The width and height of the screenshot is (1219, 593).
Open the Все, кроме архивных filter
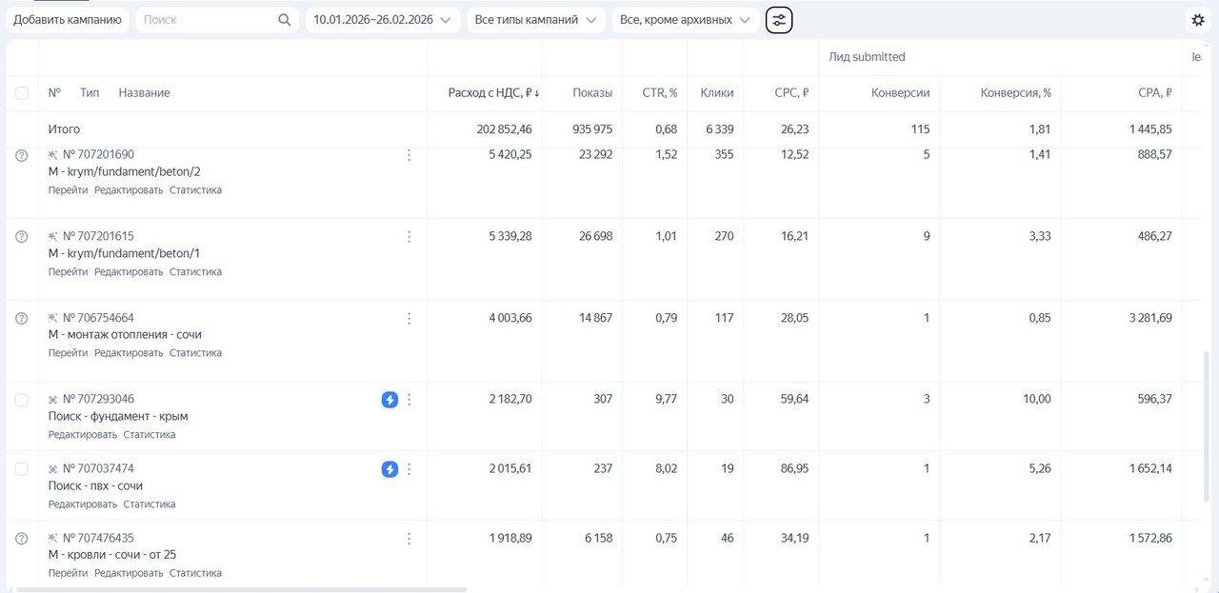685,20
